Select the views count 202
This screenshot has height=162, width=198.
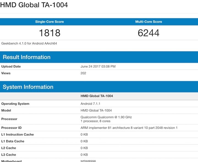(83, 73)
